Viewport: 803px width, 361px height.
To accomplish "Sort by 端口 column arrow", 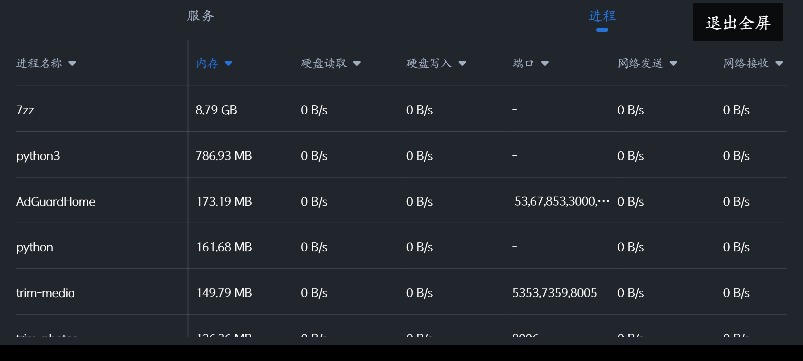I will [x=545, y=64].
